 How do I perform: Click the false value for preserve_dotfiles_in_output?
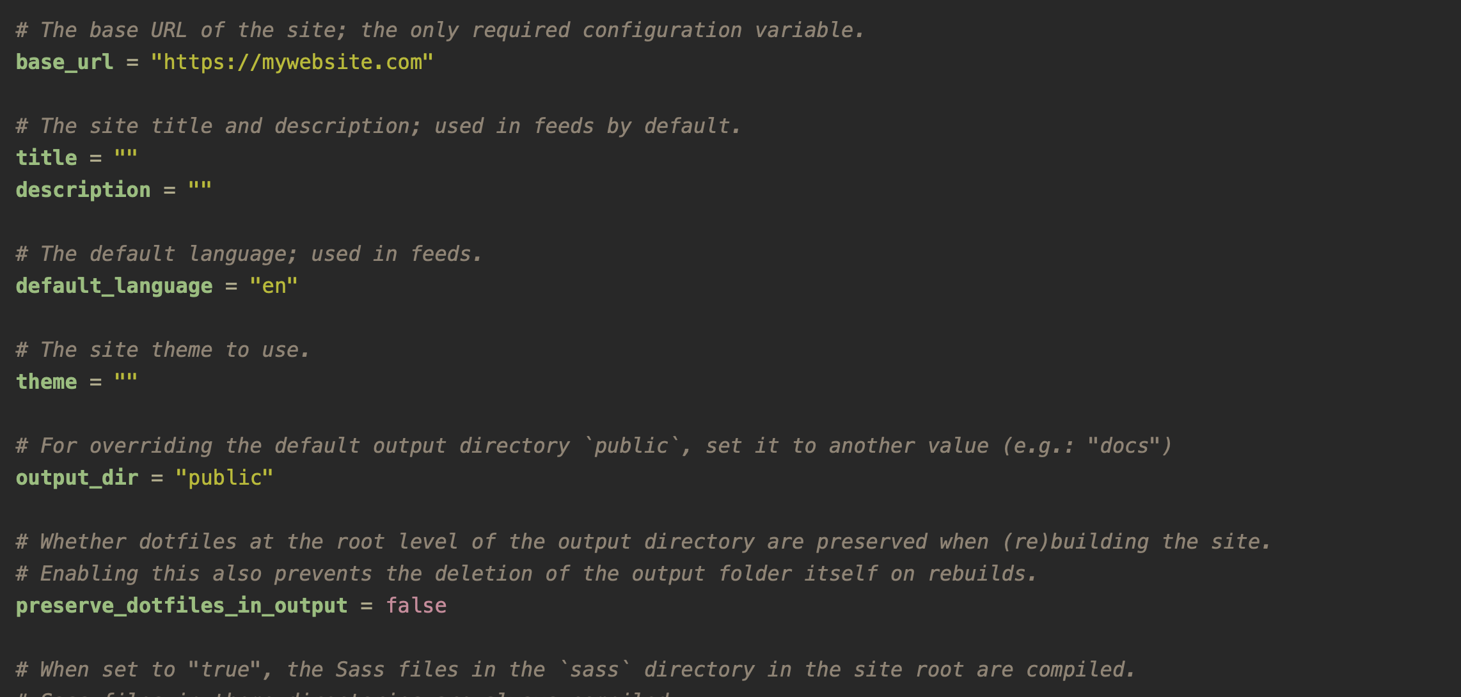tap(416, 606)
